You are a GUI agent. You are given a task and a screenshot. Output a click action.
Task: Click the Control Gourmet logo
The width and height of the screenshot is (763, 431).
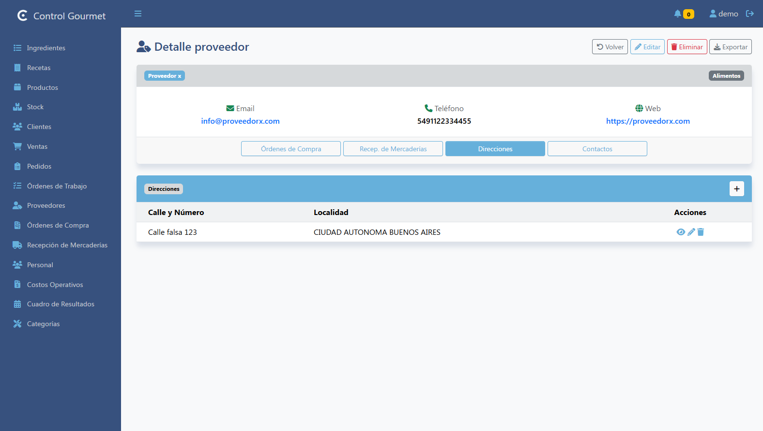tap(61, 16)
